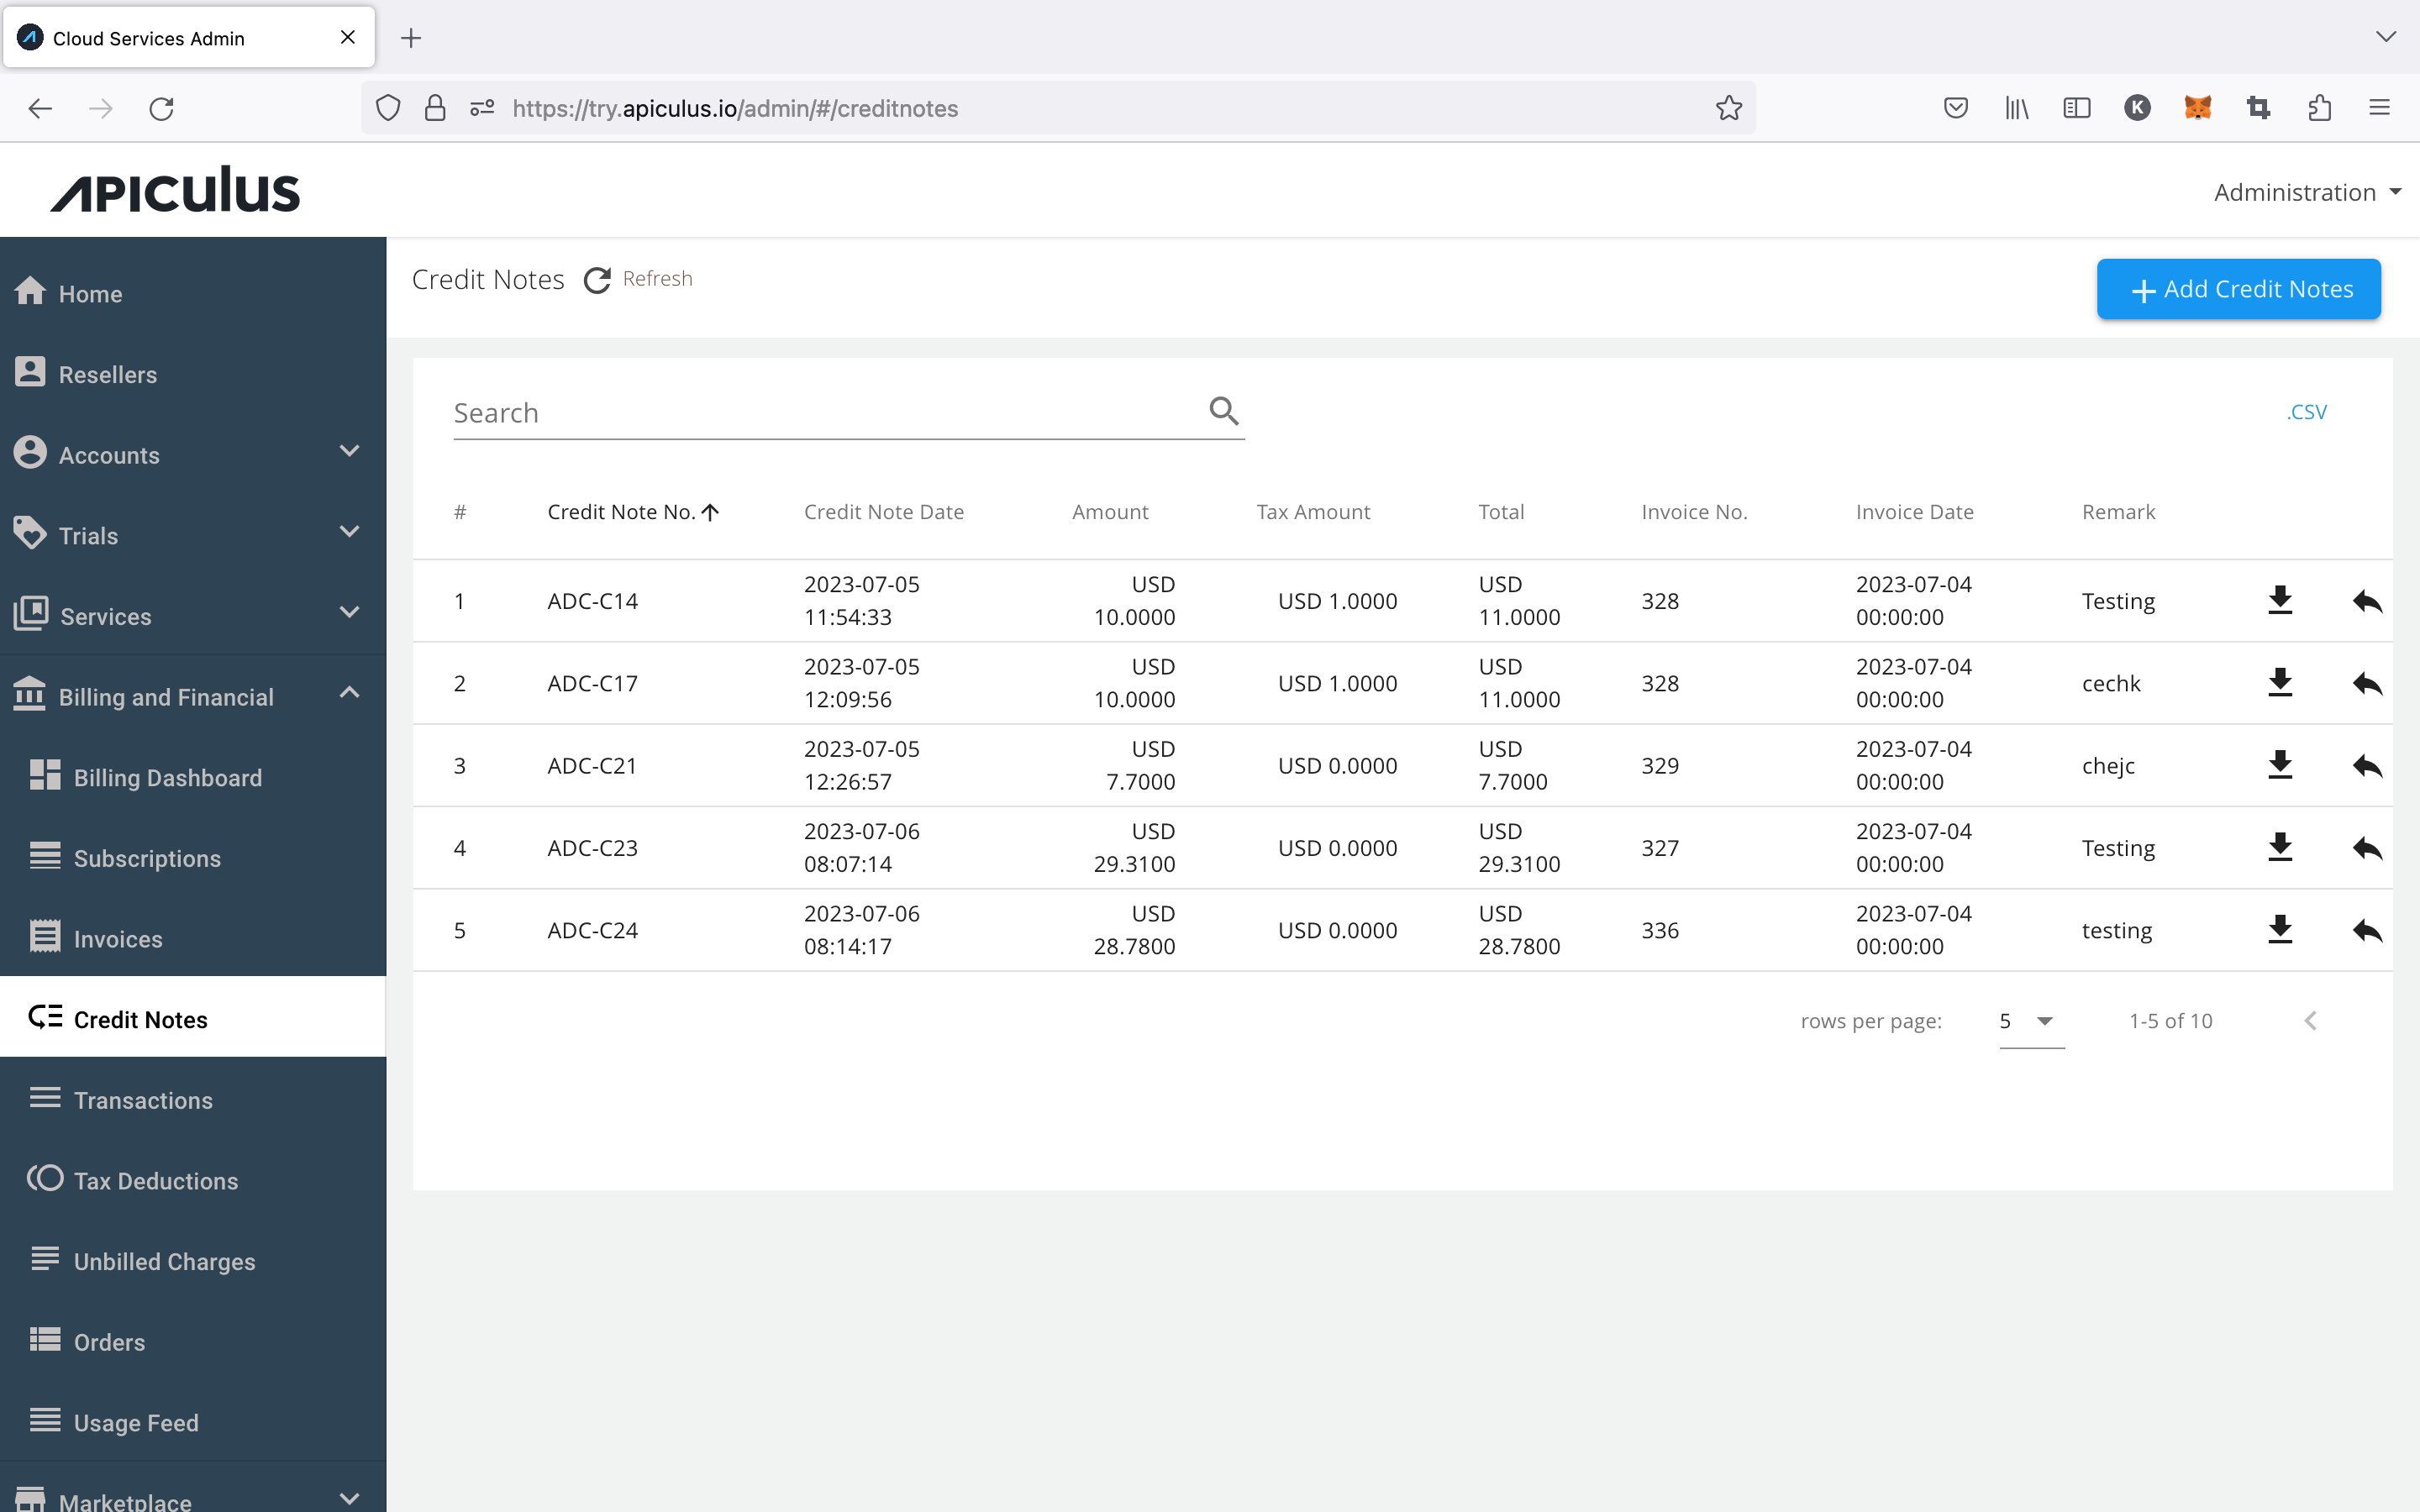Click the Tax Deductions sidebar icon
Image resolution: width=2420 pixels, height=1512 pixels.
44,1179
